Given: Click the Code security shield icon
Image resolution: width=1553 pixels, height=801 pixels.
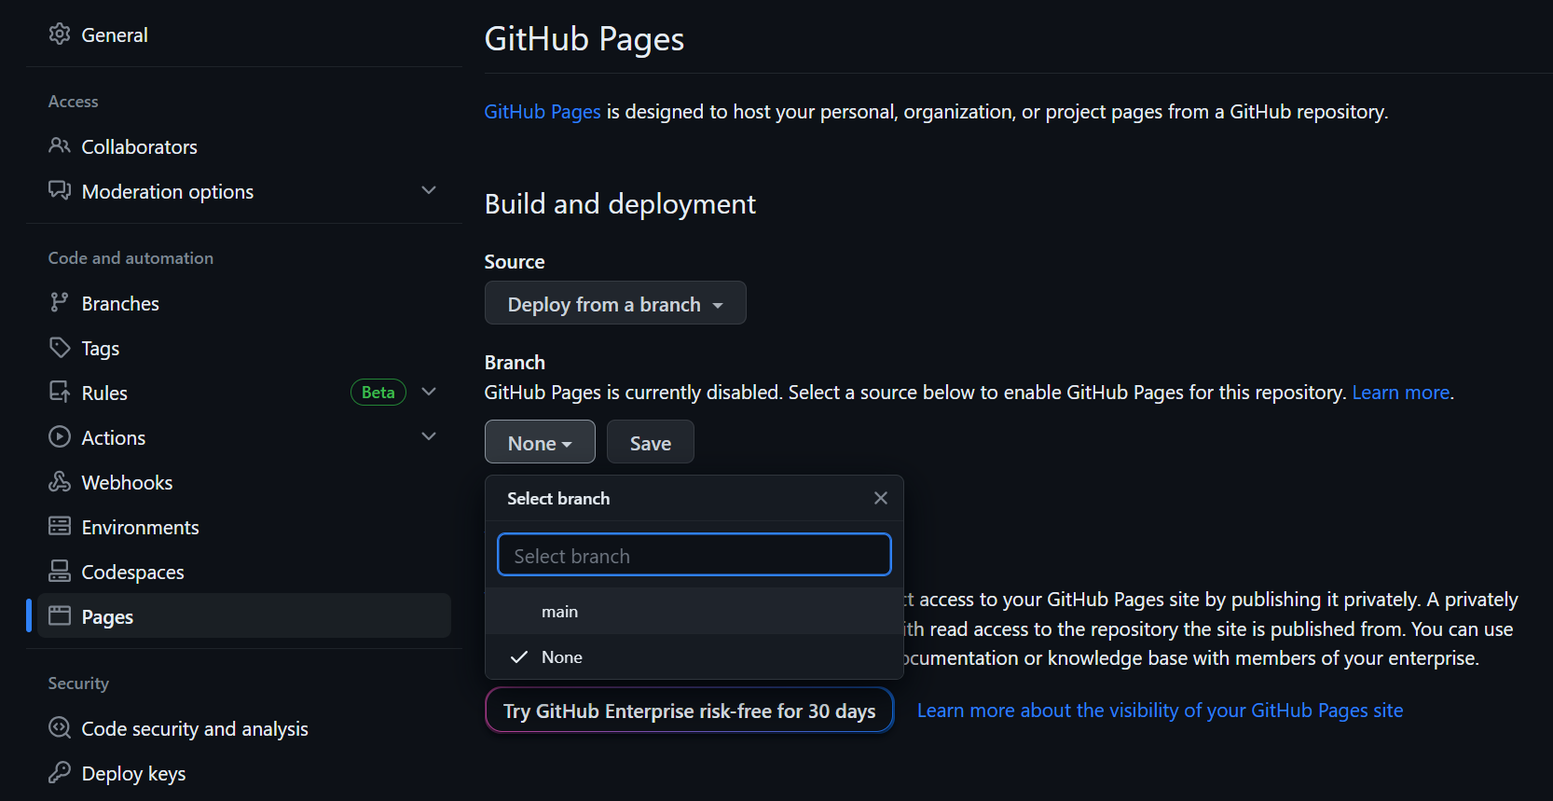Looking at the screenshot, I should pos(60,727).
